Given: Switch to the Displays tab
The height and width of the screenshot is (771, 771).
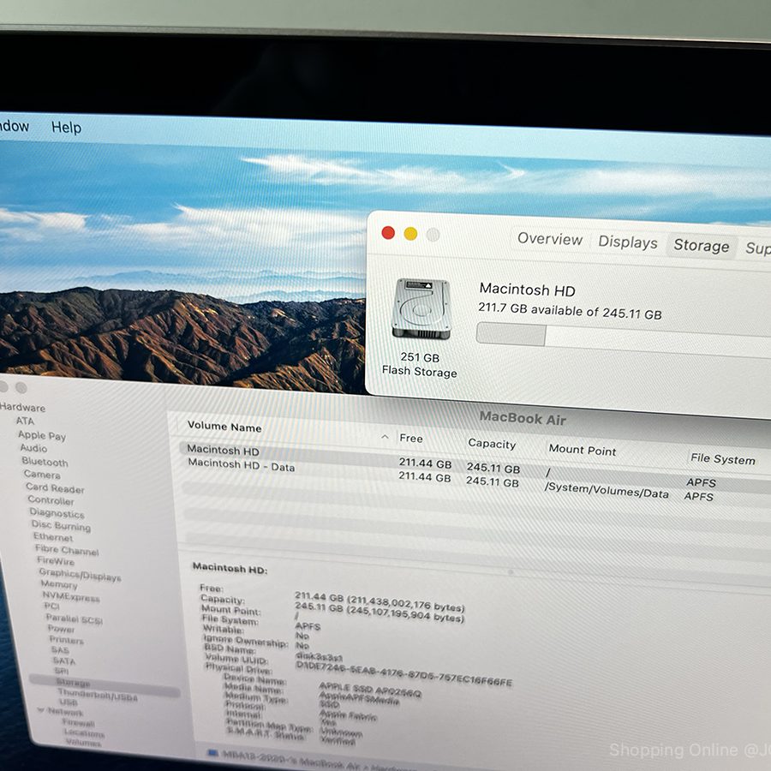Looking at the screenshot, I should click(x=627, y=242).
